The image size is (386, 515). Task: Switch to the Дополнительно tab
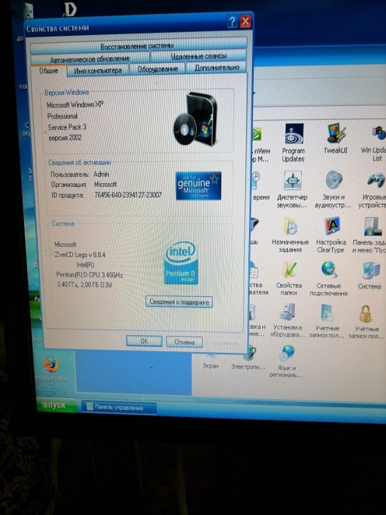[217, 68]
